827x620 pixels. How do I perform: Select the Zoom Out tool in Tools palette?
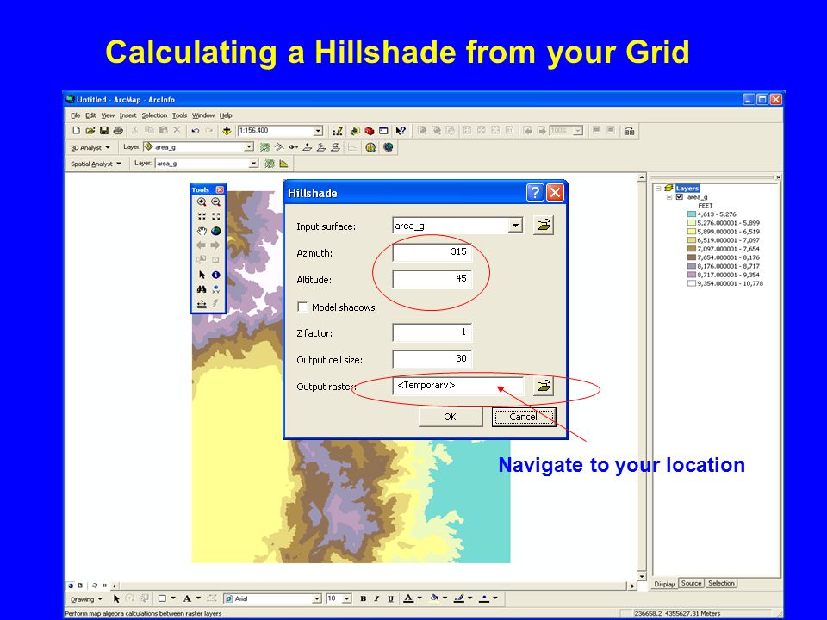click(x=215, y=201)
